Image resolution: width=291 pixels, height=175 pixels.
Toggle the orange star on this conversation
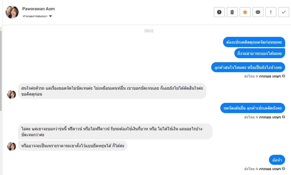(245, 12)
